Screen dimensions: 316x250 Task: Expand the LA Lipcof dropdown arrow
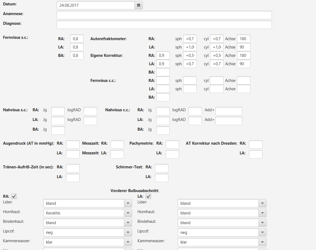262,232
